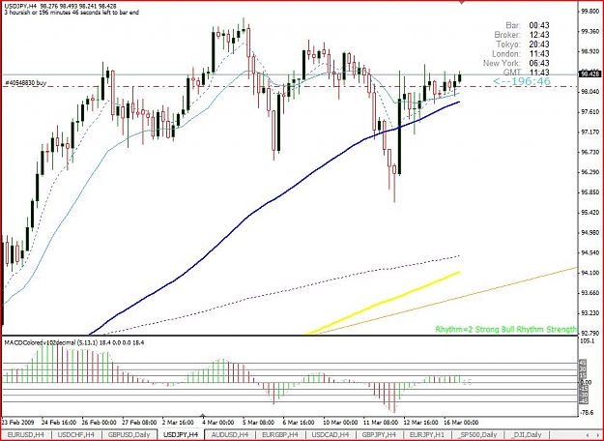Click the 96.290 price scale value
604x441 pixels.
590,172
